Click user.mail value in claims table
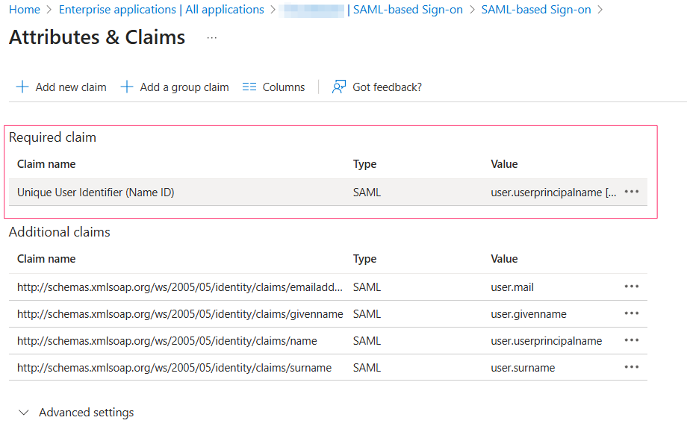This screenshot has height=435, width=687. [x=512, y=287]
